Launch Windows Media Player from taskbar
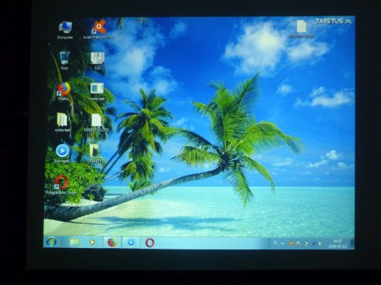This screenshot has width=381, height=285. pos(92,242)
